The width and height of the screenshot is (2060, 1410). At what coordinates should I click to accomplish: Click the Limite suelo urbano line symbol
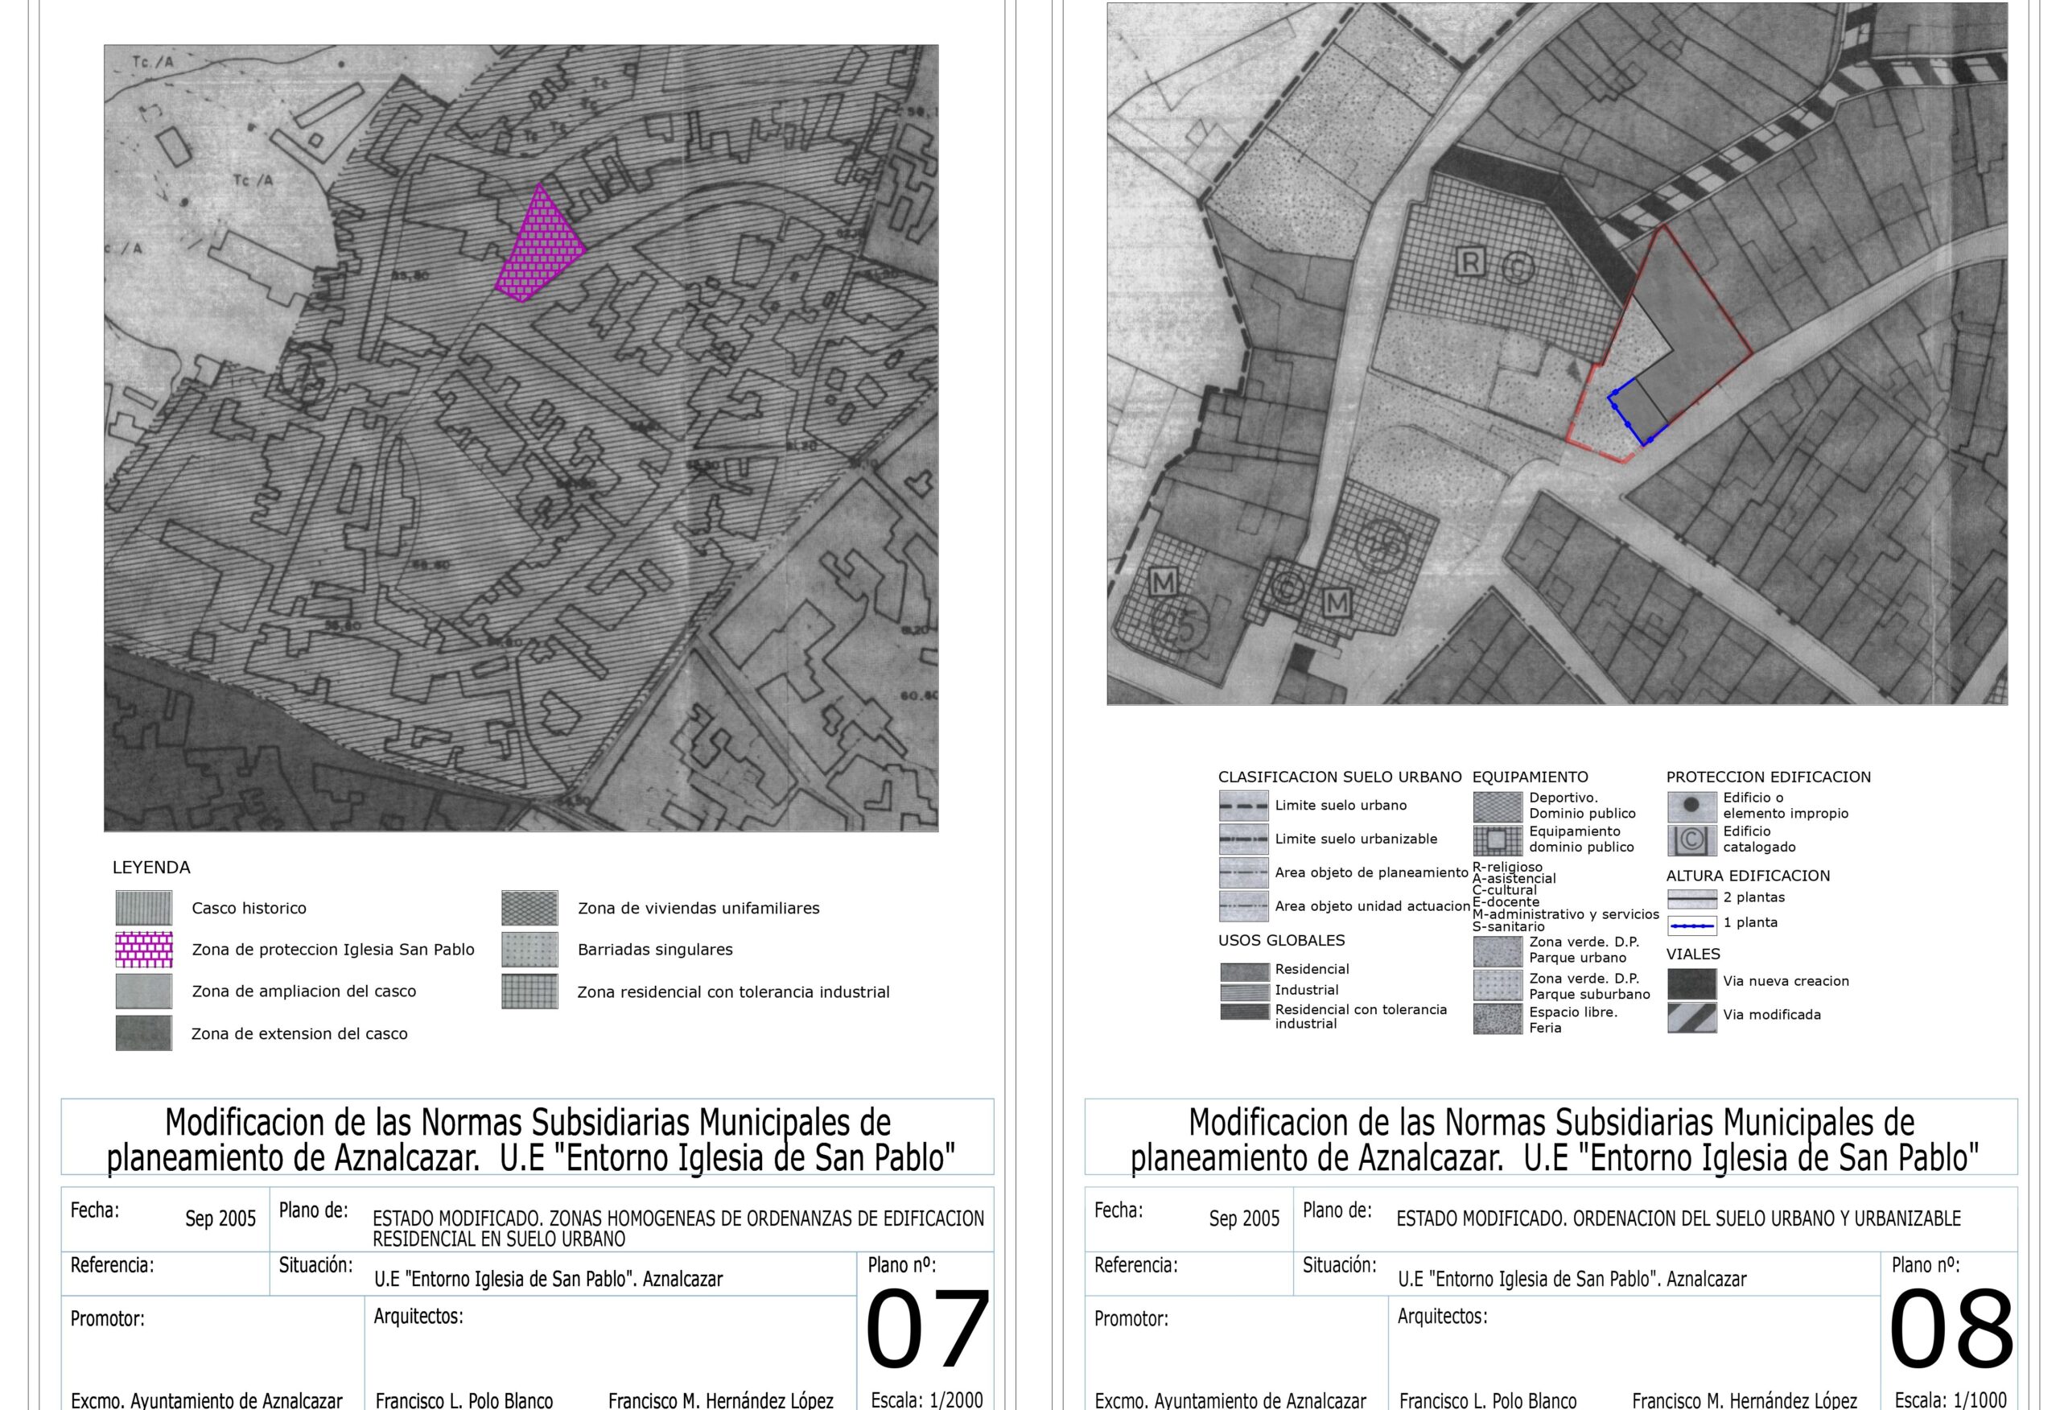click(x=1243, y=806)
